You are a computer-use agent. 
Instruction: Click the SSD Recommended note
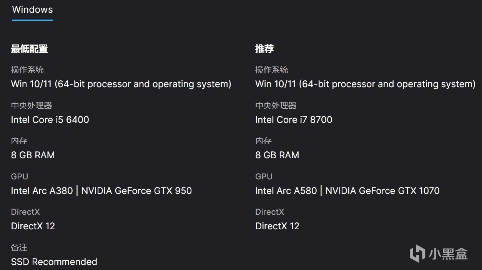pyautogui.click(x=54, y=262)
